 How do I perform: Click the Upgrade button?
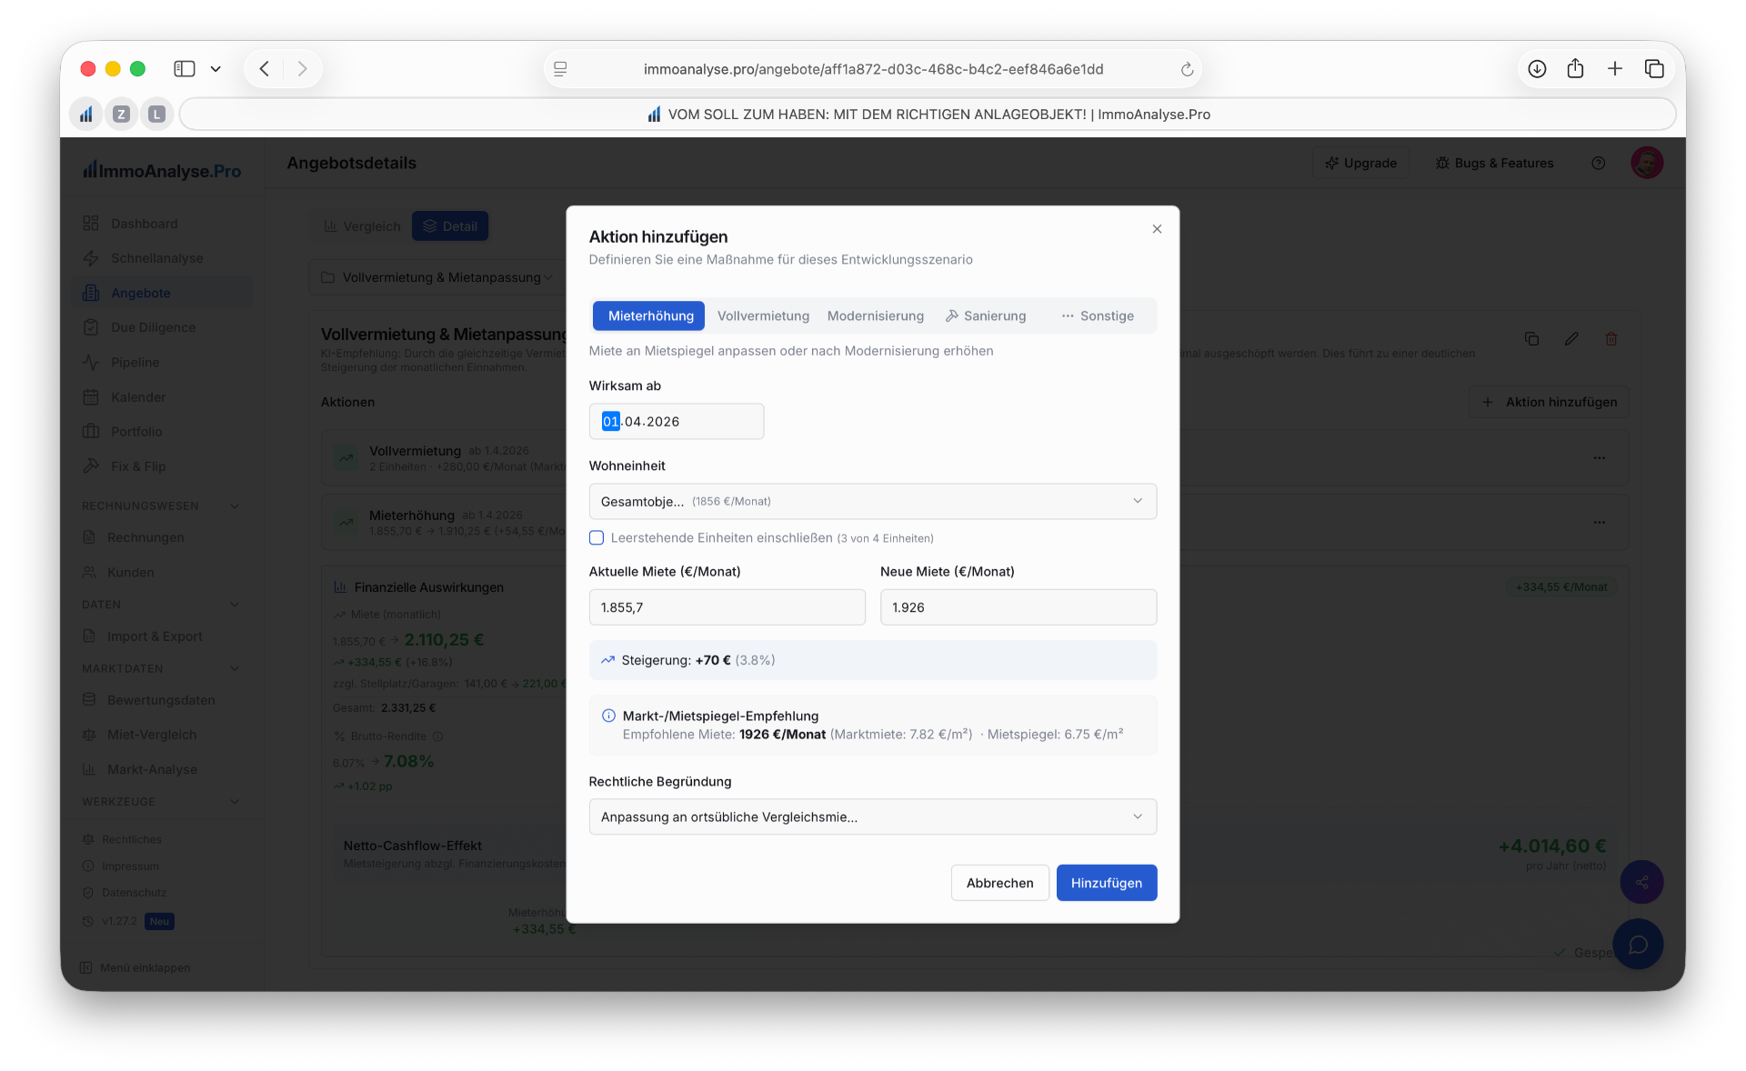(1360, 163)
